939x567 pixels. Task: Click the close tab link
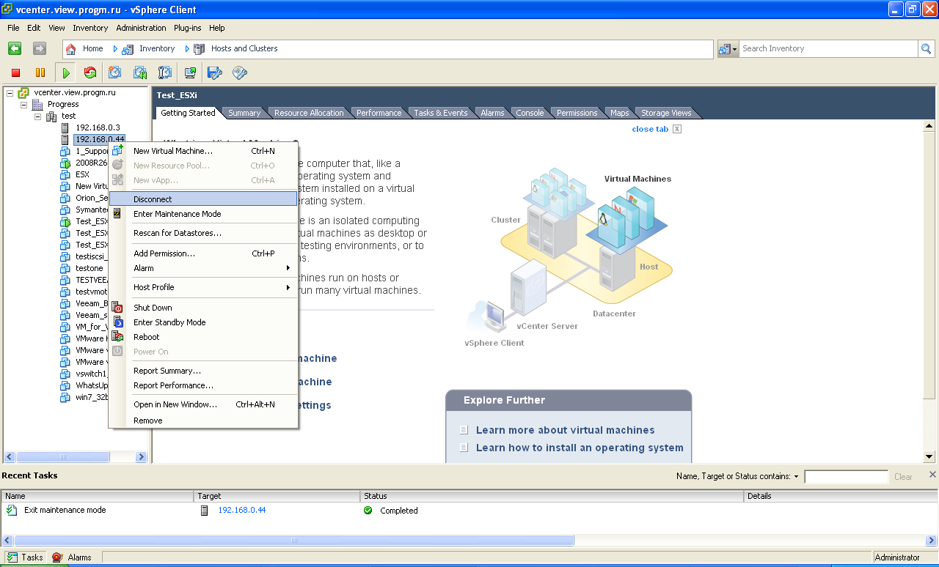point(650,129)
